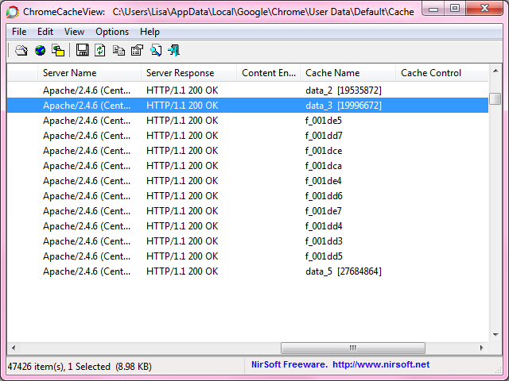Select the highlighted row data_3 [19996672]
The image size is (509, 381).
(x=247, y=106)
